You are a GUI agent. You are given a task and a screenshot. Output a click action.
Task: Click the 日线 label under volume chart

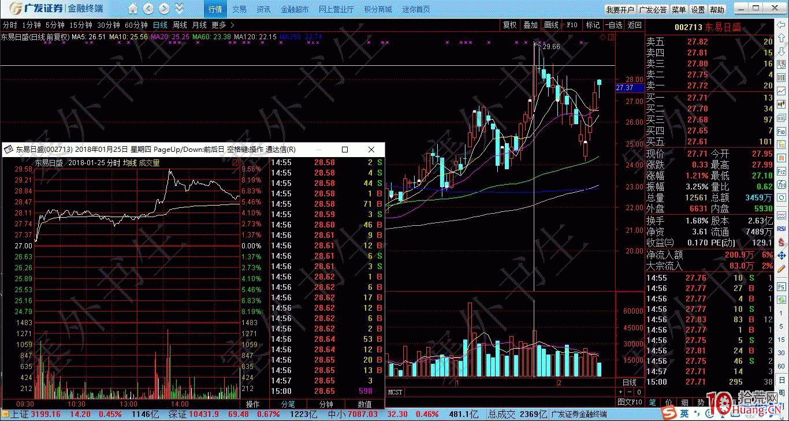(629, 382)
